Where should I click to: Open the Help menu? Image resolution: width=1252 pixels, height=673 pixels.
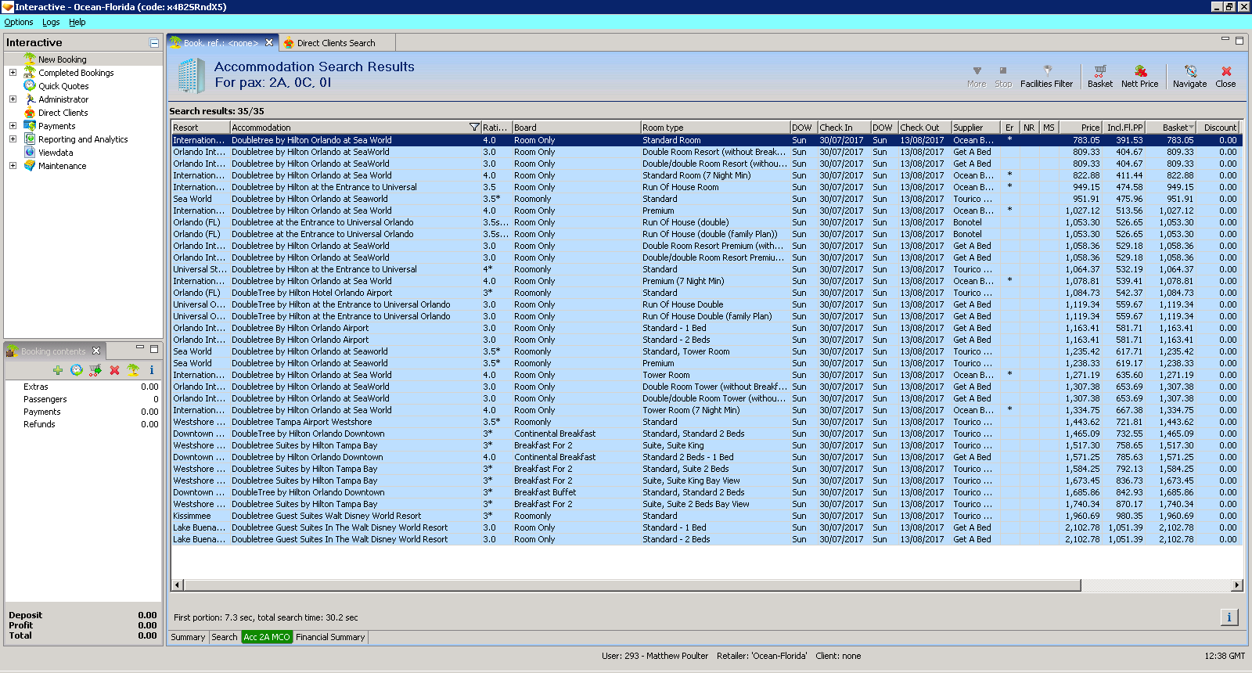pos(77,22)
